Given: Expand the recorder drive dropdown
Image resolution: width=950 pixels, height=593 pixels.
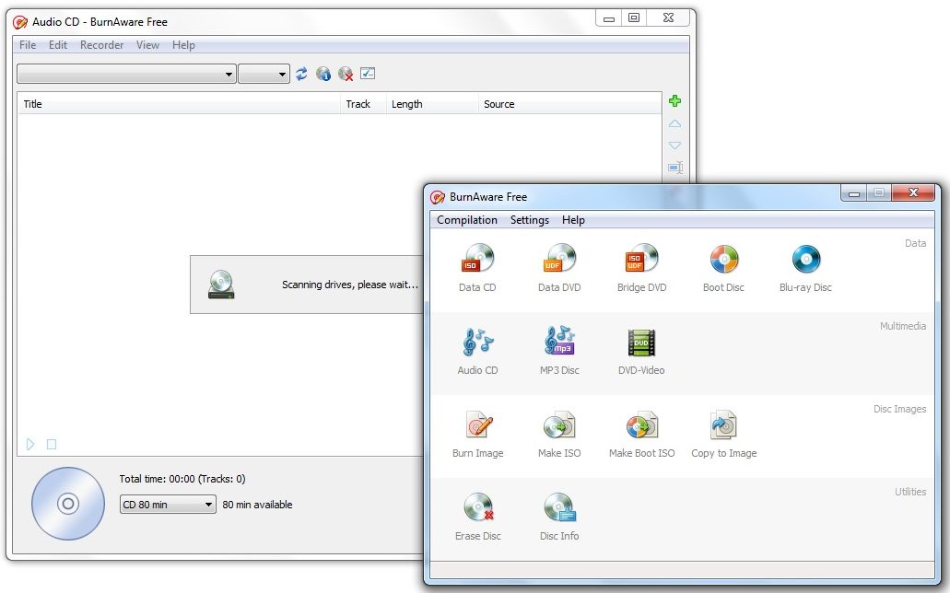Looking at the screenshot, I should 127,75.
